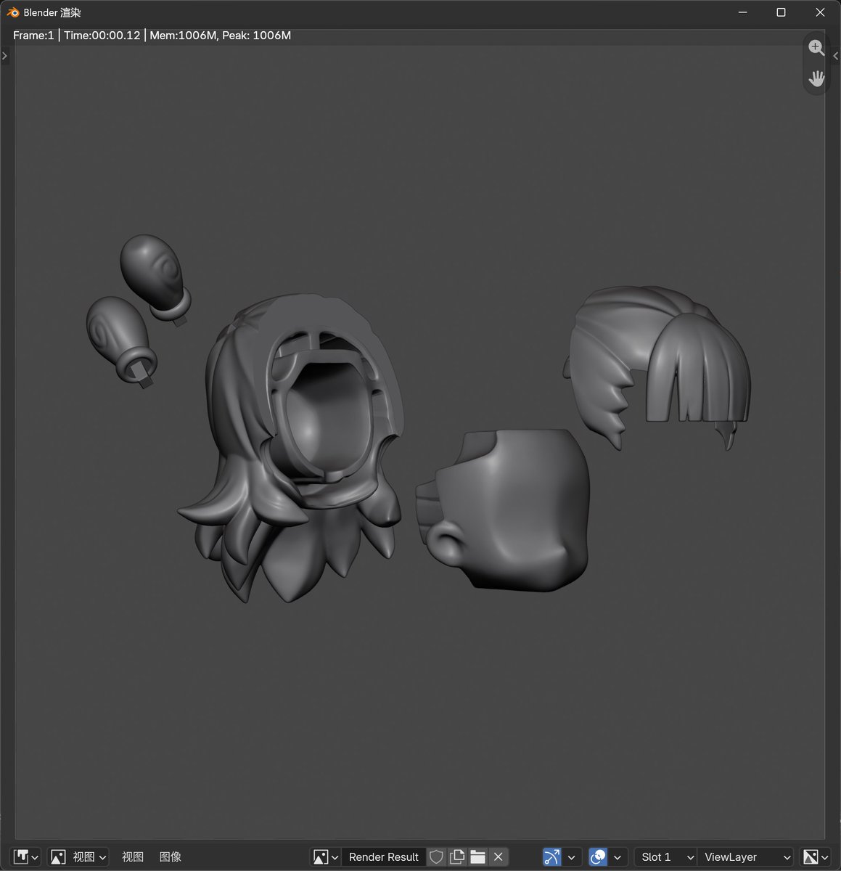This screenshot has width=841, height=871.
Task: Expand the gizmo options arrow
Action: (x=572, y=857)
